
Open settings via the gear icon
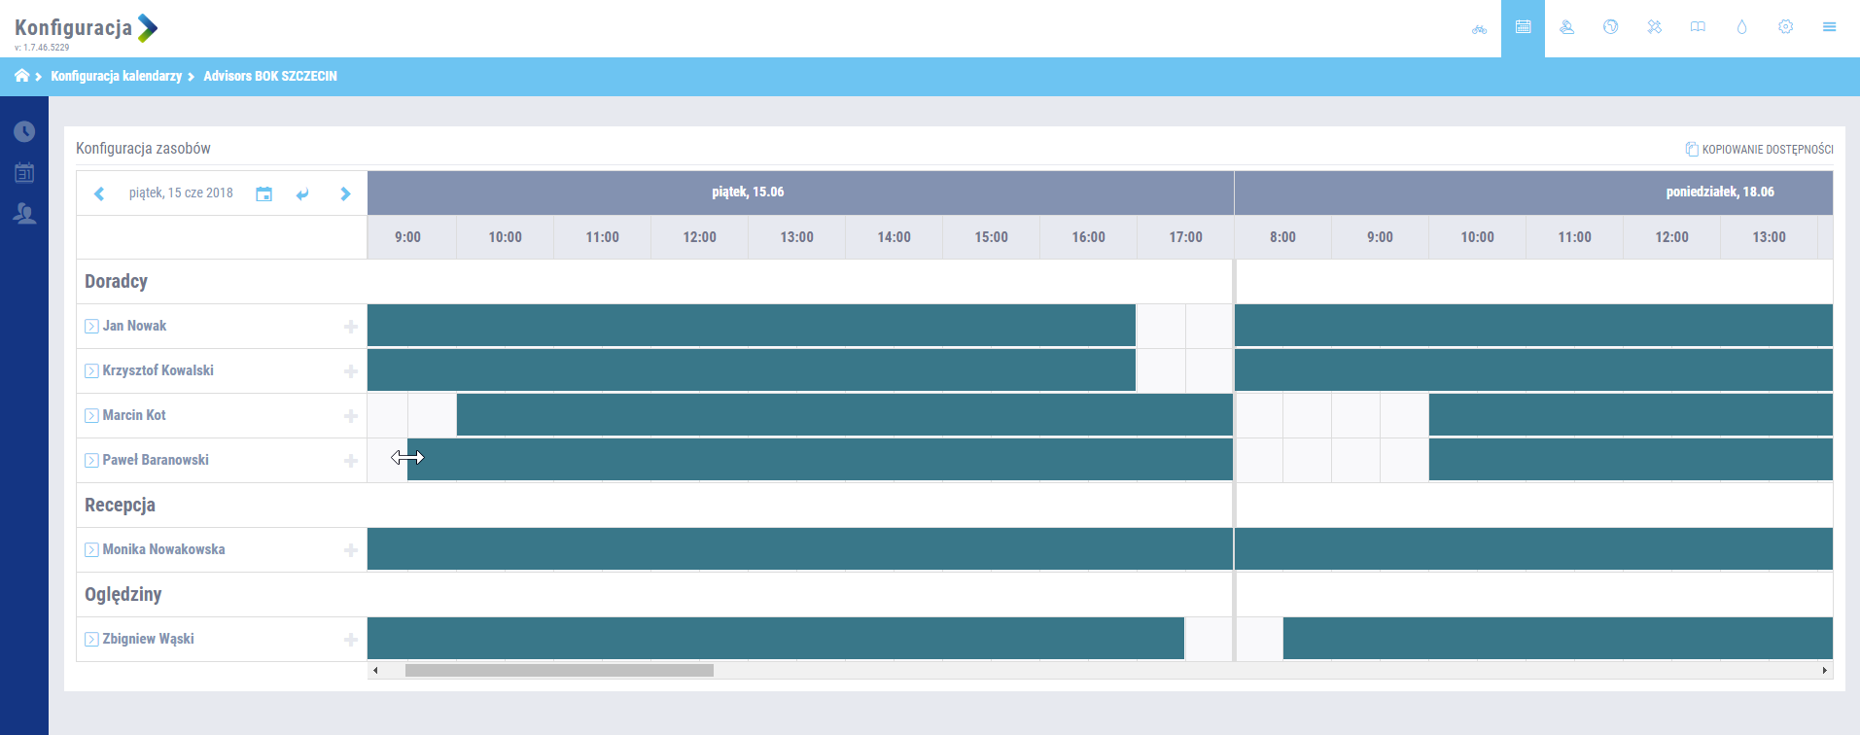pos(1785,27)
